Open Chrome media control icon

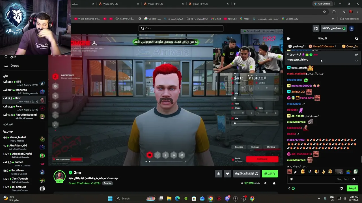click(x=344, y=12)
